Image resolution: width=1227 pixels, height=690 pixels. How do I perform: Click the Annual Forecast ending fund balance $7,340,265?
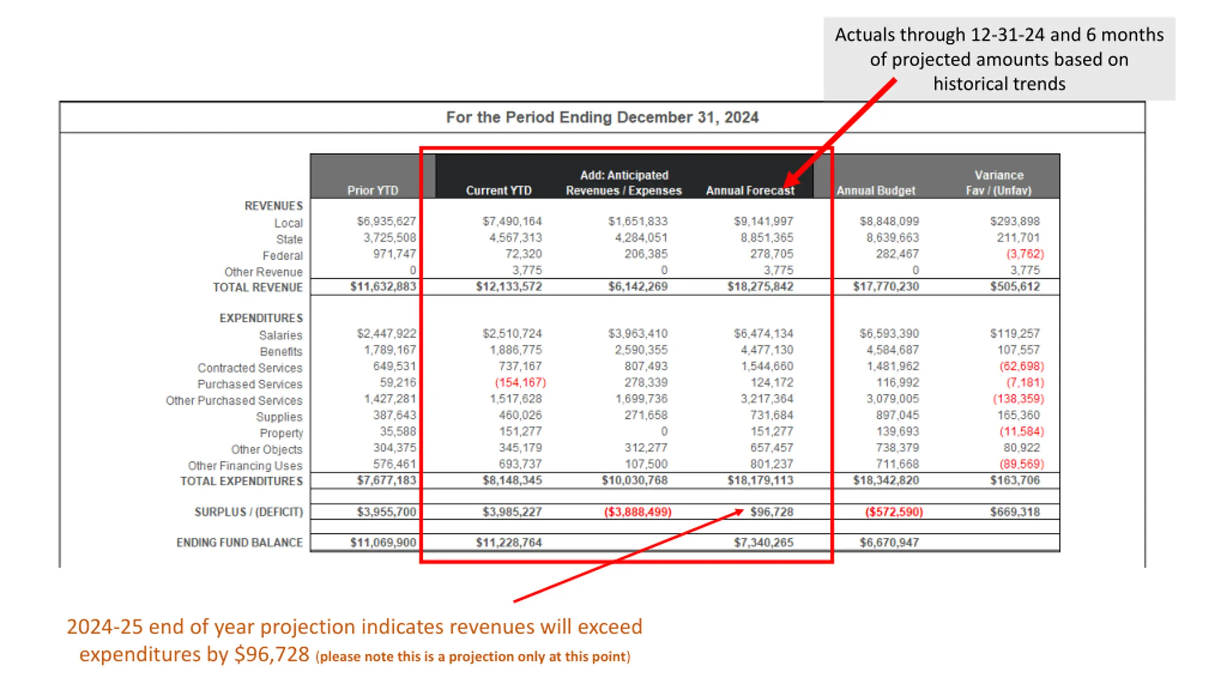764,542
